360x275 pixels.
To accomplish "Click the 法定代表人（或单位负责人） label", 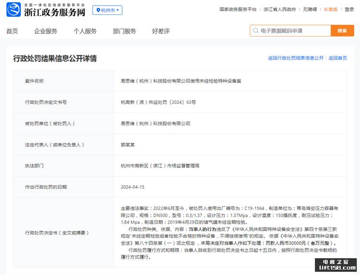I will pyautogui.click(x=54, y=145).
